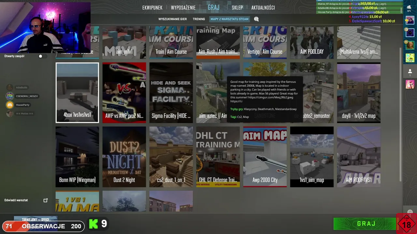Click the Adaśko86 name label

22,88
